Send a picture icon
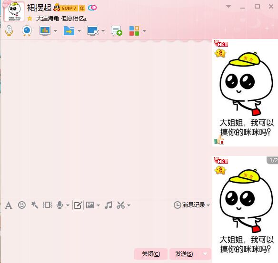The width and height of the screenshot is (278, 263). click(x=90, y=205)
